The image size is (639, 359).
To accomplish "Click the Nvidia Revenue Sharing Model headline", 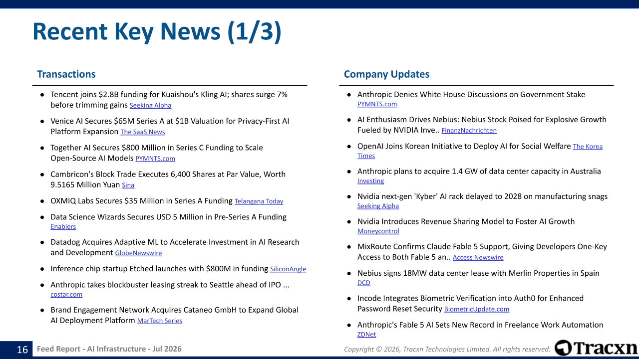I will click(x=466, y=221).
